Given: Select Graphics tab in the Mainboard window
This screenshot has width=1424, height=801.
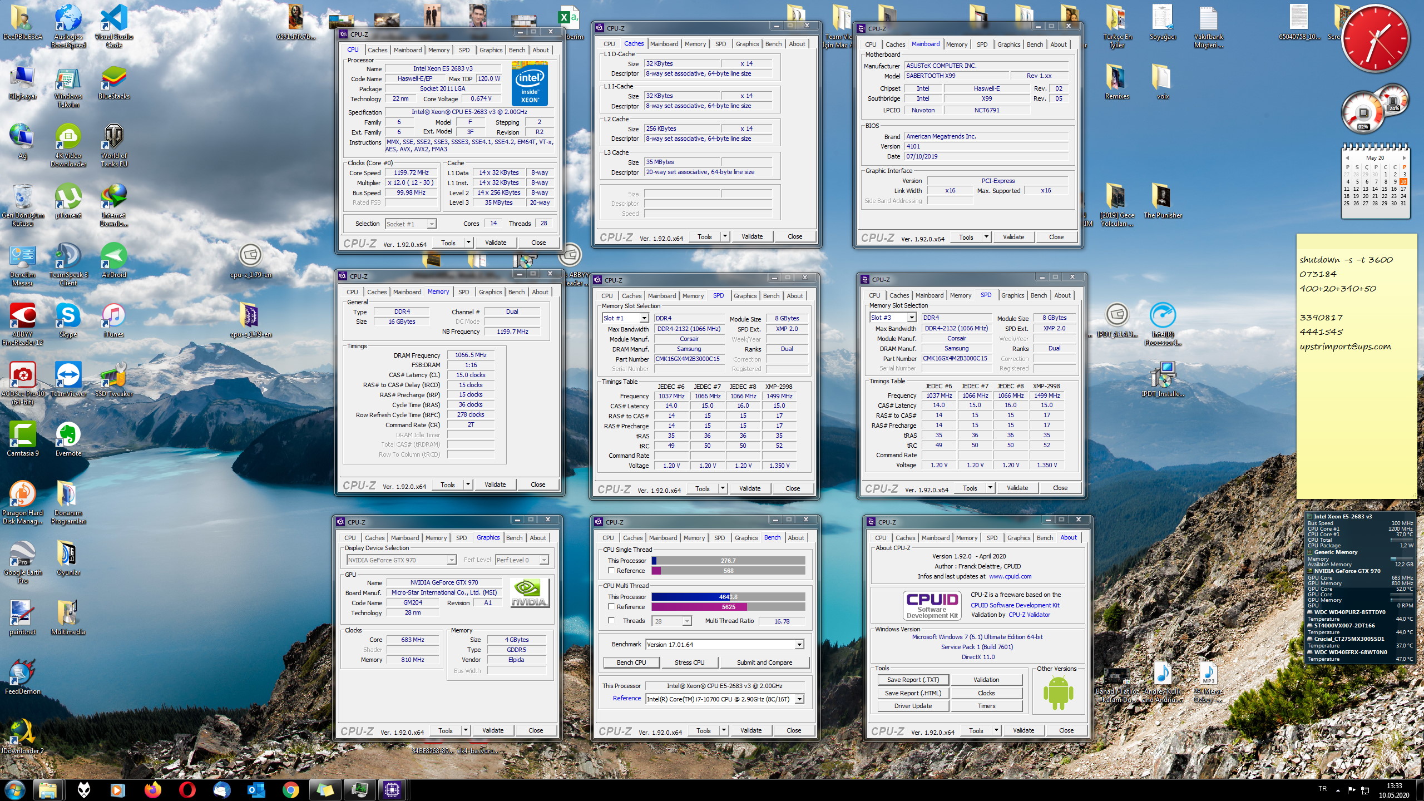Looking at the screenshot, I should point(1008,44).
